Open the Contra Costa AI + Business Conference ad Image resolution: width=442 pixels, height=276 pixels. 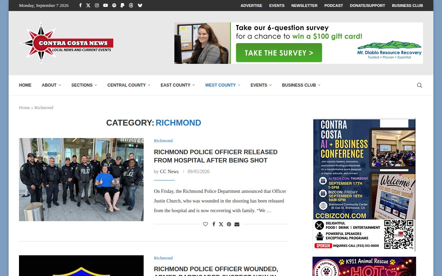364,185
